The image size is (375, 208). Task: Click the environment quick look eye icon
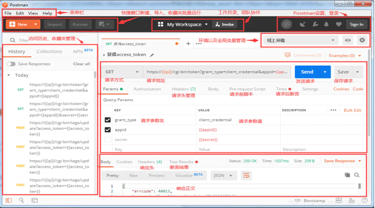click(x=347, y=40)
